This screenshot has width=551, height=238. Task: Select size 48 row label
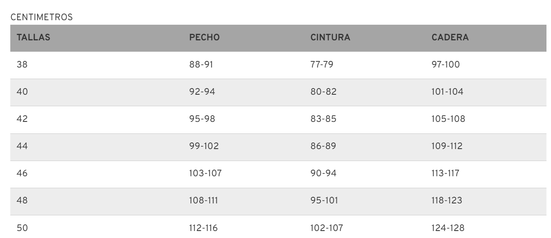[x=22, y=201]
